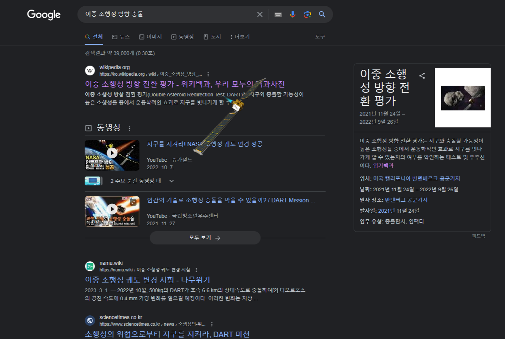Open 위키백과 link in knowledge panel

tap(383, 165)
